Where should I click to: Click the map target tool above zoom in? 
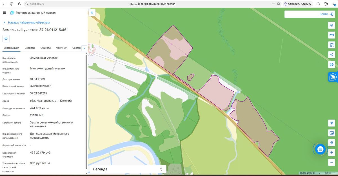click(x=332, y=143)
